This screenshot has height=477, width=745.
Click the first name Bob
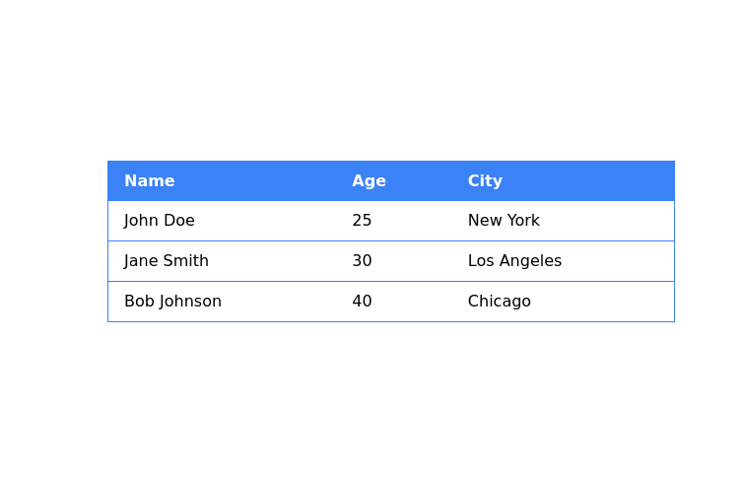138,302
